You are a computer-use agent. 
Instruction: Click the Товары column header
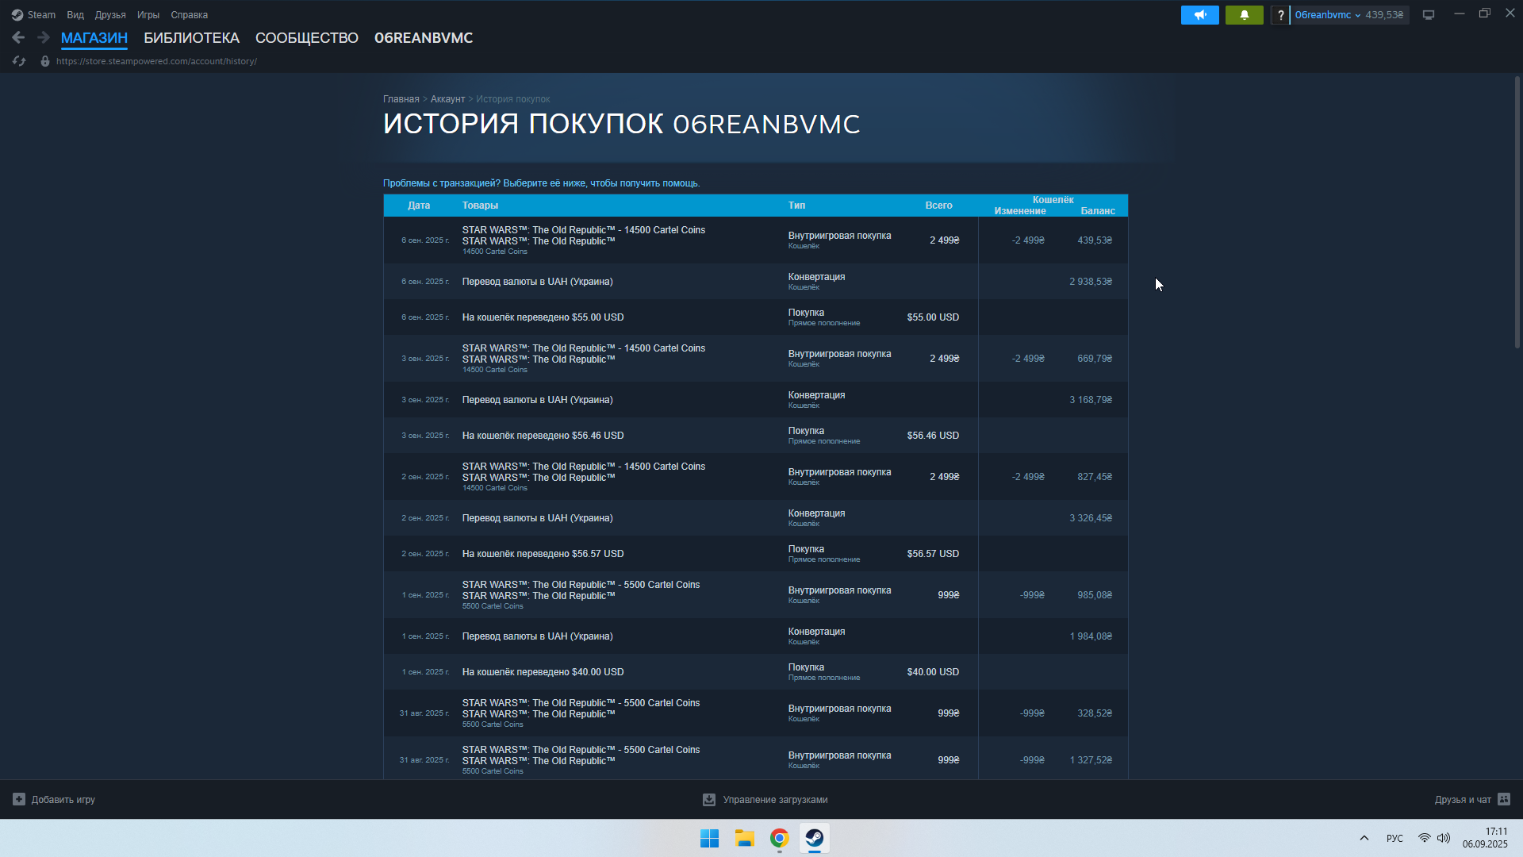click(x=480, y=206)
